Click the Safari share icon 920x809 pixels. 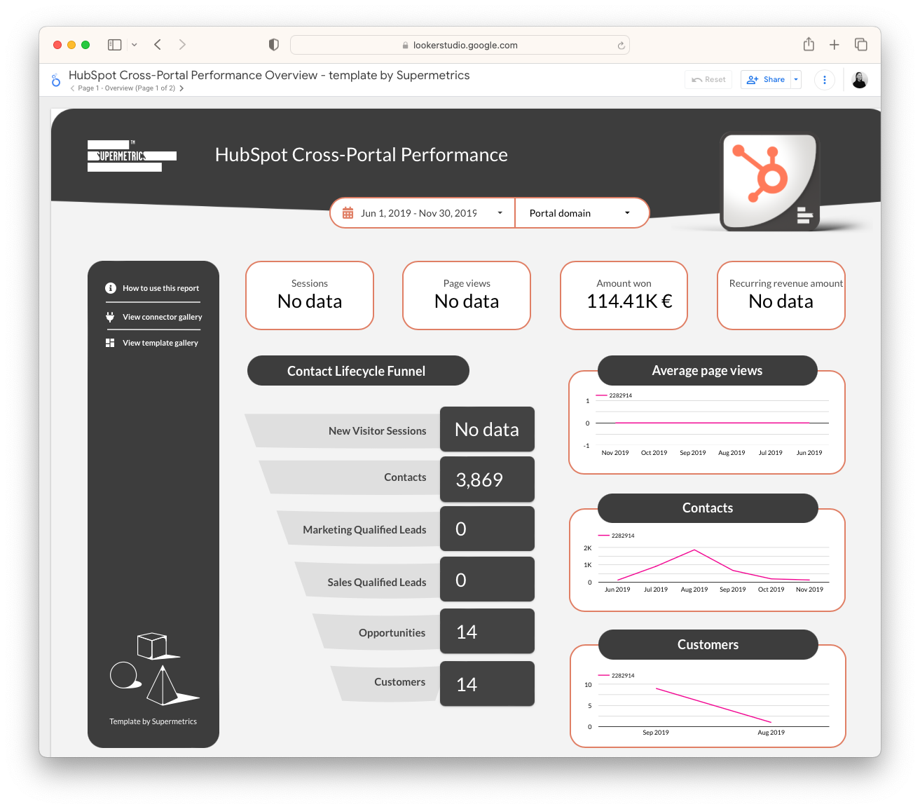[809, 45]
